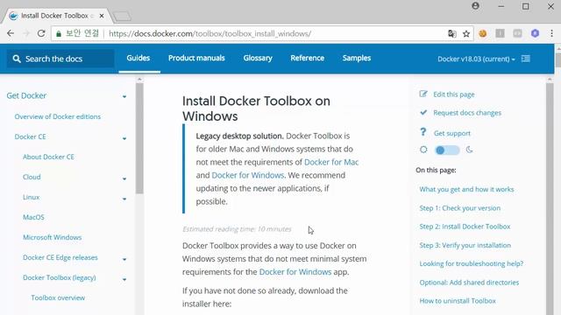The height and width of the screenshot is (315, 561).
Task: Expand Docker CE Edge releases arrow
Action: coord(124,259)
